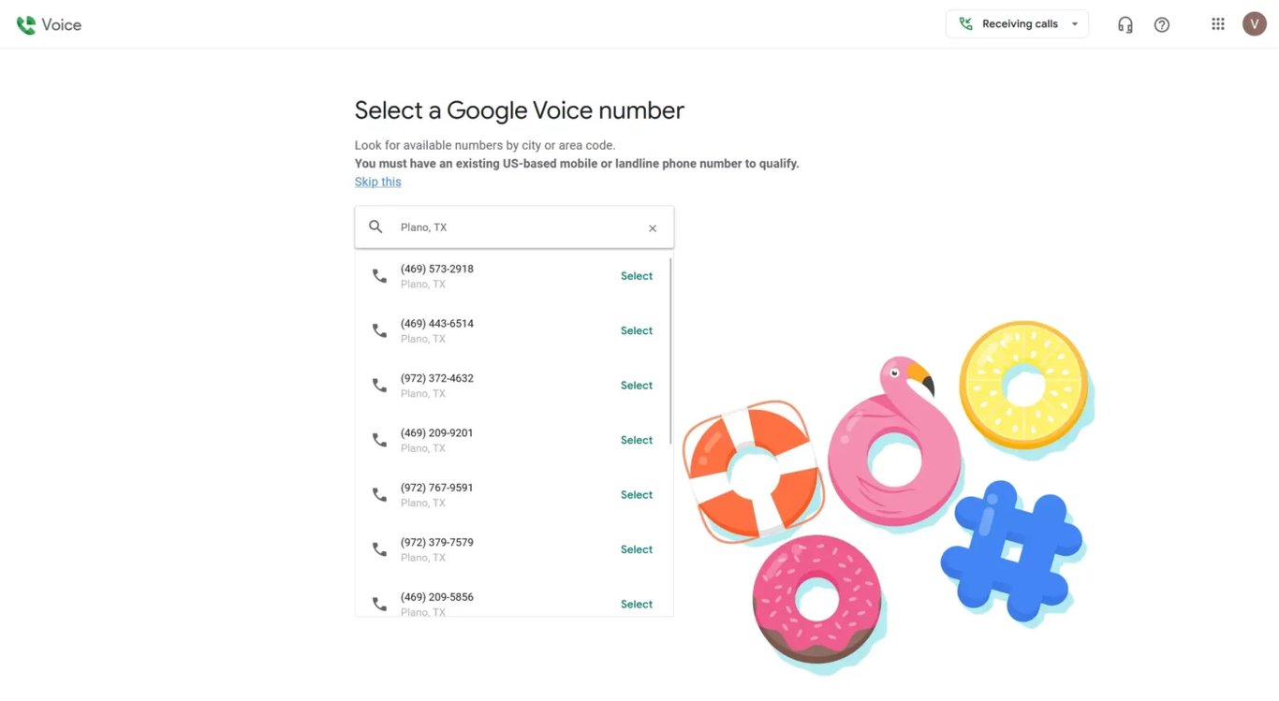This screenshot has height=701, width=1279.
Task: Click the text (469) 209-9201
Action: [x=437, y=433]
